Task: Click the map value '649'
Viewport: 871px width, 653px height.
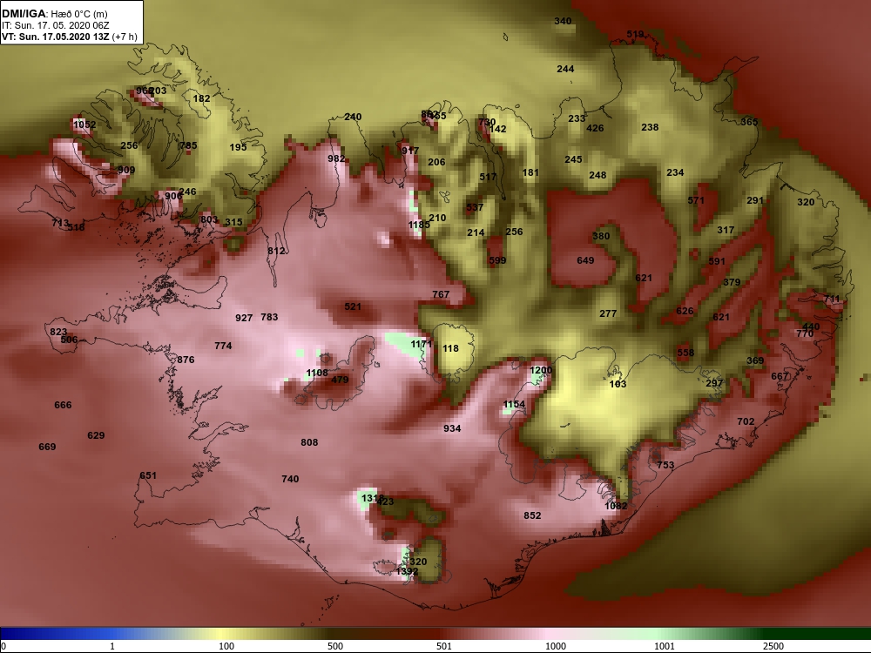Action: (x=585, y=260)
